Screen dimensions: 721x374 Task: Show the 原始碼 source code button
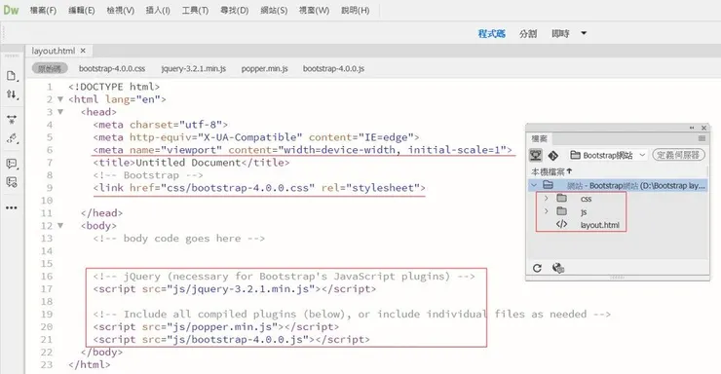coord(50,68)
